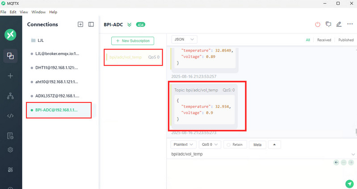Click message with voltage 0.89
Viewport: 357px width, 189px height.
click(x=204, y=60)
